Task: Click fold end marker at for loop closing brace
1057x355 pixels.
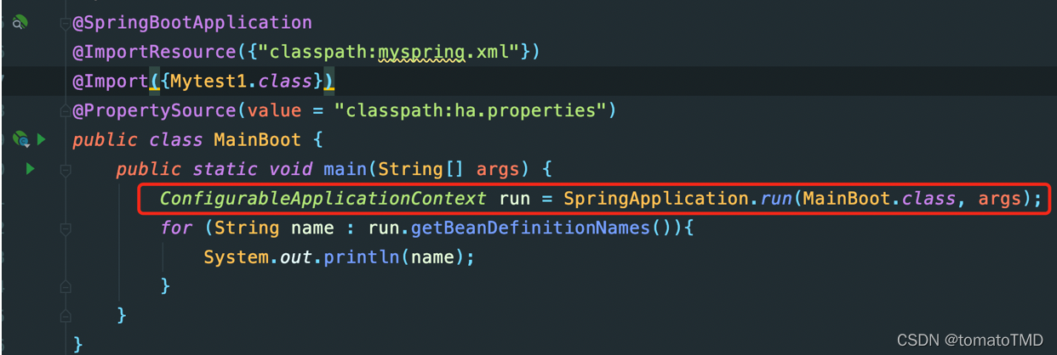Action: point(65,286)
